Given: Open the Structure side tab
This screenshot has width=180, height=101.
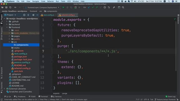Looking at the screenshot, I should point(1,73).
